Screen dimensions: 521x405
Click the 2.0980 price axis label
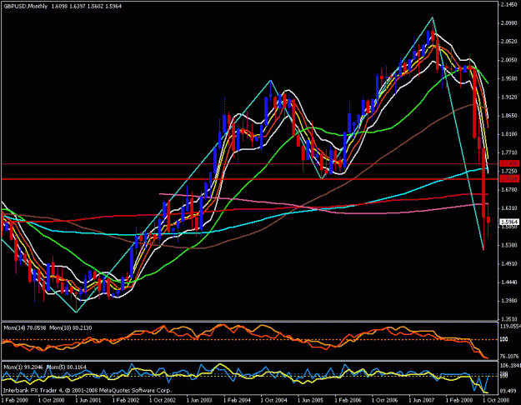509,23
